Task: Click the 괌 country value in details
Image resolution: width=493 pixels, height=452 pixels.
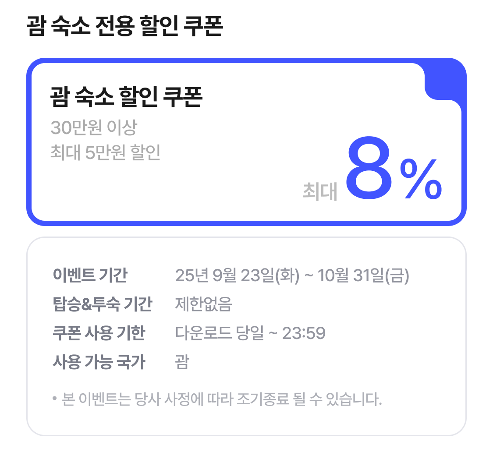Action: coord(182,362)
